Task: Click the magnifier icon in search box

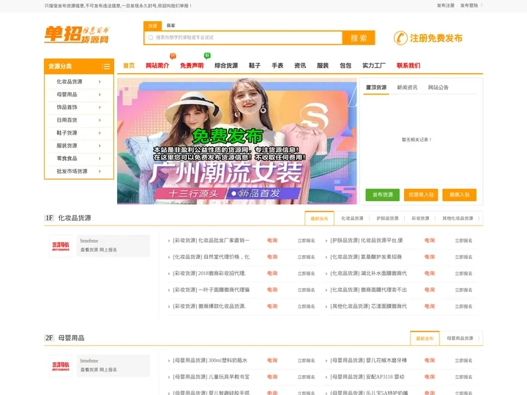Action: [151, 37]
